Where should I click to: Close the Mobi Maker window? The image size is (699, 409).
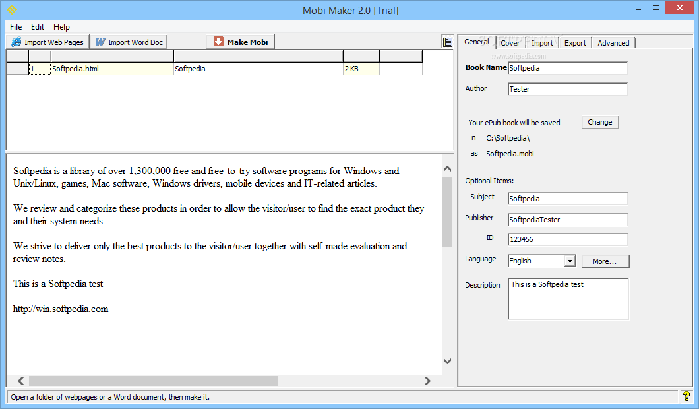(x=679, y=7)
